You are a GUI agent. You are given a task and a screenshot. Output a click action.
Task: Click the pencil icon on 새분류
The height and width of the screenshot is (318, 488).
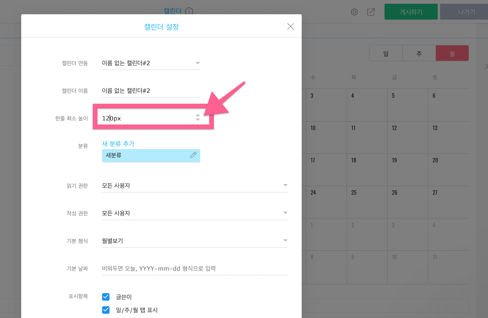193,155
